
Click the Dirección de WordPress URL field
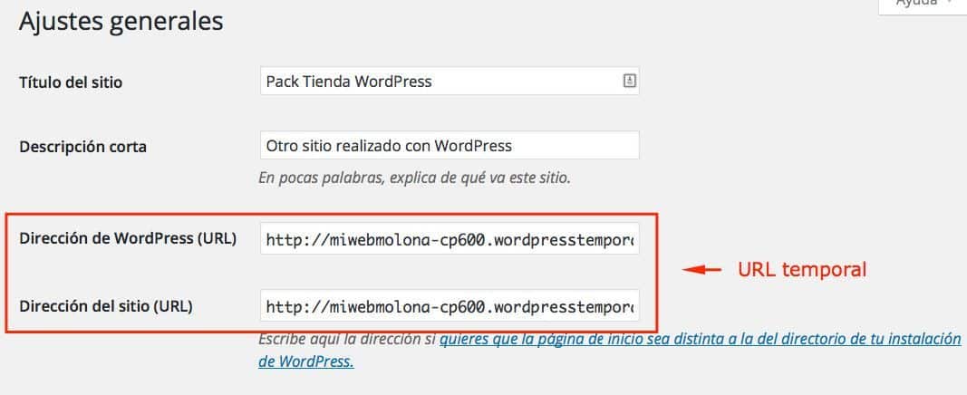(x=450, y=240)
